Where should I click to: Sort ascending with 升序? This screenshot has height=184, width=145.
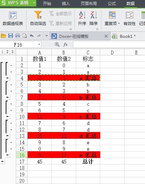[x=82, y=19]
